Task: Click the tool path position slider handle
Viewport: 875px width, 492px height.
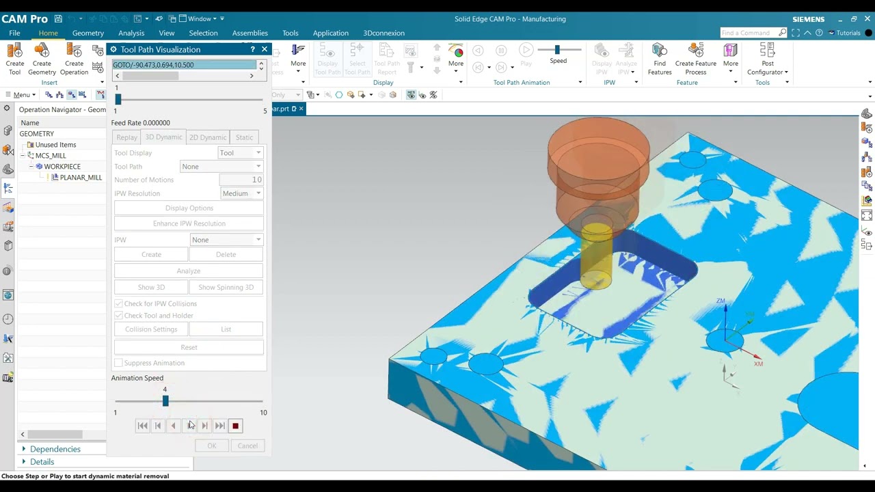Action: (118, 99)
